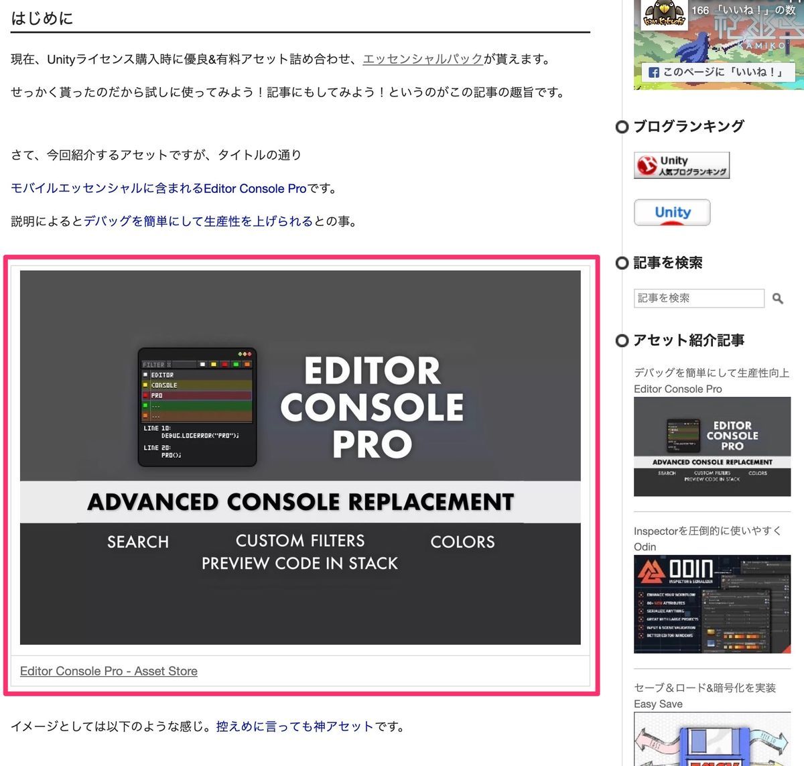Click the アセット紹介記事 section heading
Screen dimensions: 804x766
tap(689, 340)
